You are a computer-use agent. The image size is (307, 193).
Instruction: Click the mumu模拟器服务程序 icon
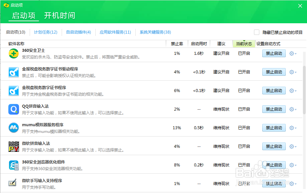pyautogui.click(x=14, y=128)
